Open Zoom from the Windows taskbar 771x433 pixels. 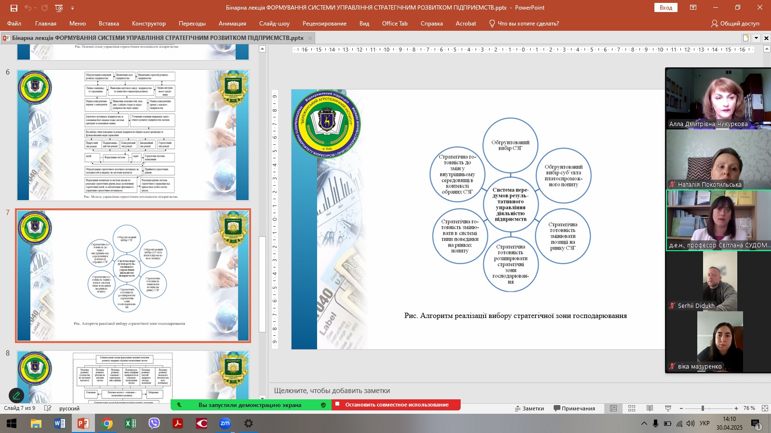[x=225, y=423]
